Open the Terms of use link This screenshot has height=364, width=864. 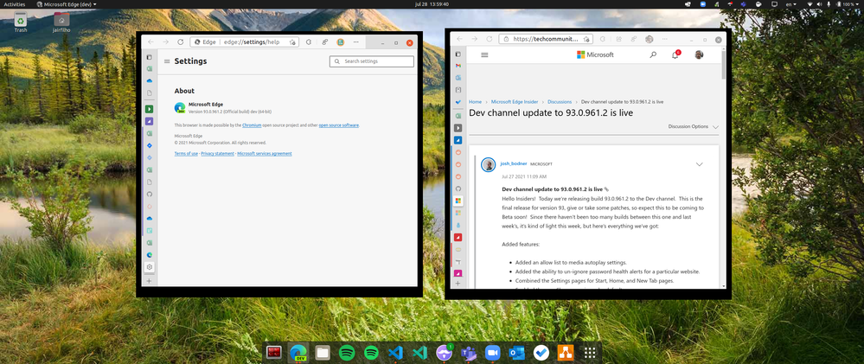point(186,154)
